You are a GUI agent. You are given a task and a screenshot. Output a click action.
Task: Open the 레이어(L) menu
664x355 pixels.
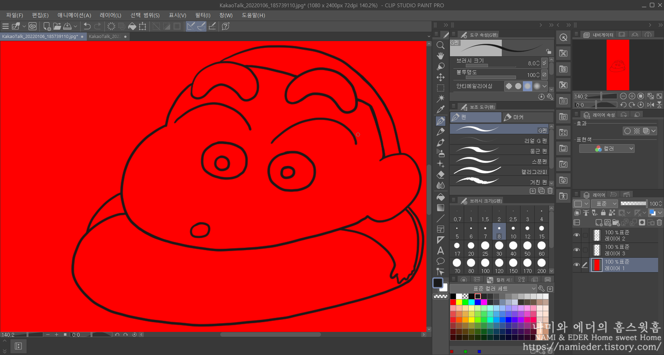tap(110, 15)
